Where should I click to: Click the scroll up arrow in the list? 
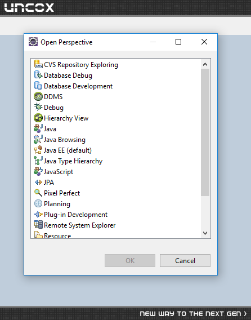pos(205,64)
